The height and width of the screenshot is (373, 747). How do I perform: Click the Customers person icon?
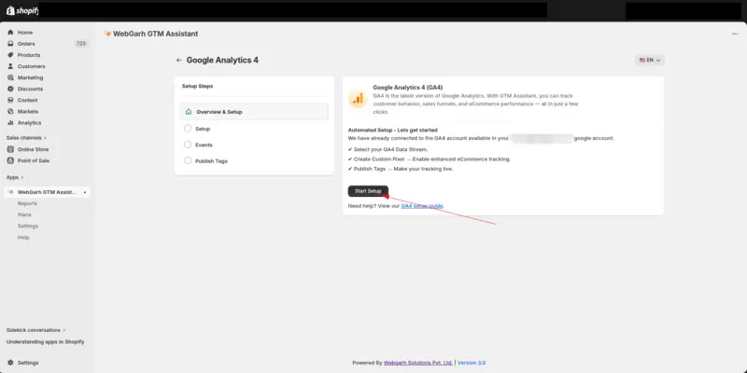click(x=10, y=66)
